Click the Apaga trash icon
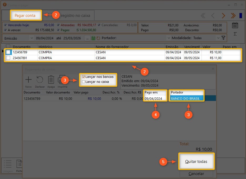The height and width of the screenshot is (179, 246). [x=51, y=80]
